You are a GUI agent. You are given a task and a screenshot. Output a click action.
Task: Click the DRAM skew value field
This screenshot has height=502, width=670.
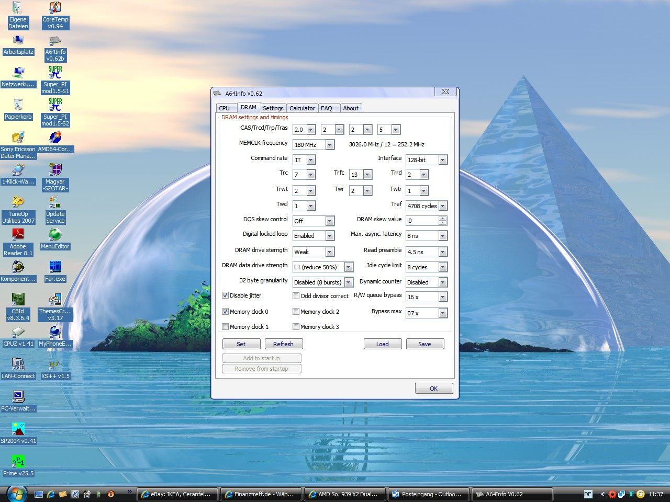coord(422,221)
